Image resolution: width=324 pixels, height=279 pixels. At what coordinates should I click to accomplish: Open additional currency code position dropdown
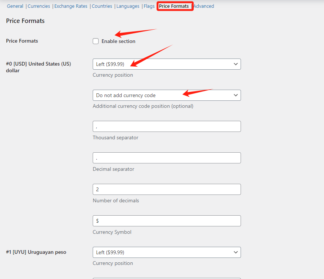point(166,95)
